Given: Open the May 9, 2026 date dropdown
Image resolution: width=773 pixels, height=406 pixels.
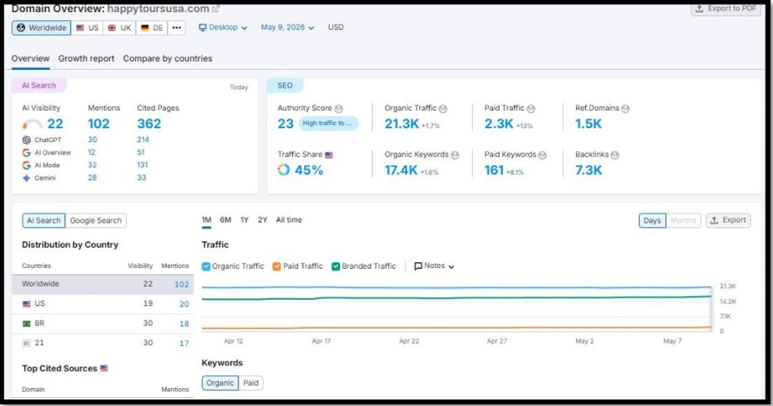Looking at the screenshot, I should click(x=288, y=27).
